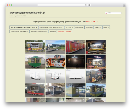The image size is (131, 110).
Task: Open the flatbed trailer with silver tank photo
Action: [55, 47]
